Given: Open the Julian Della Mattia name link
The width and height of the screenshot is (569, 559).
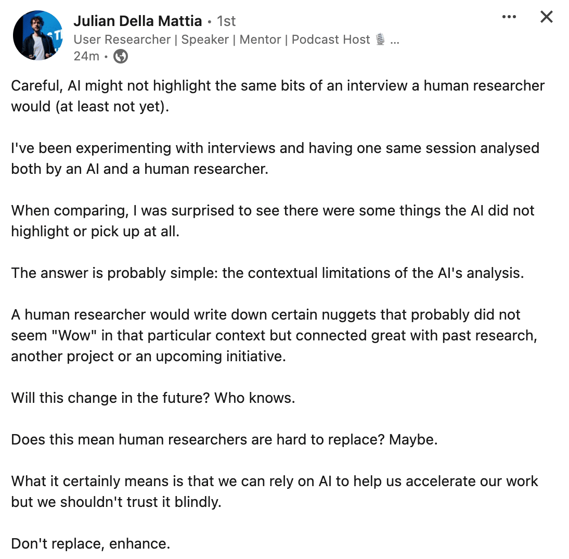Looking at the screenshot, I should [137, 21].
